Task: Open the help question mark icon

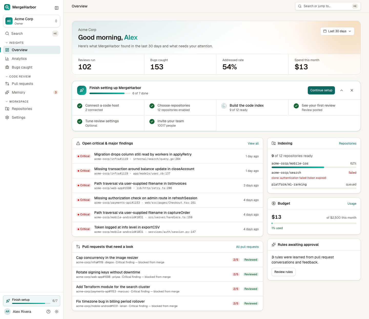Action: (x=48, y=312)
